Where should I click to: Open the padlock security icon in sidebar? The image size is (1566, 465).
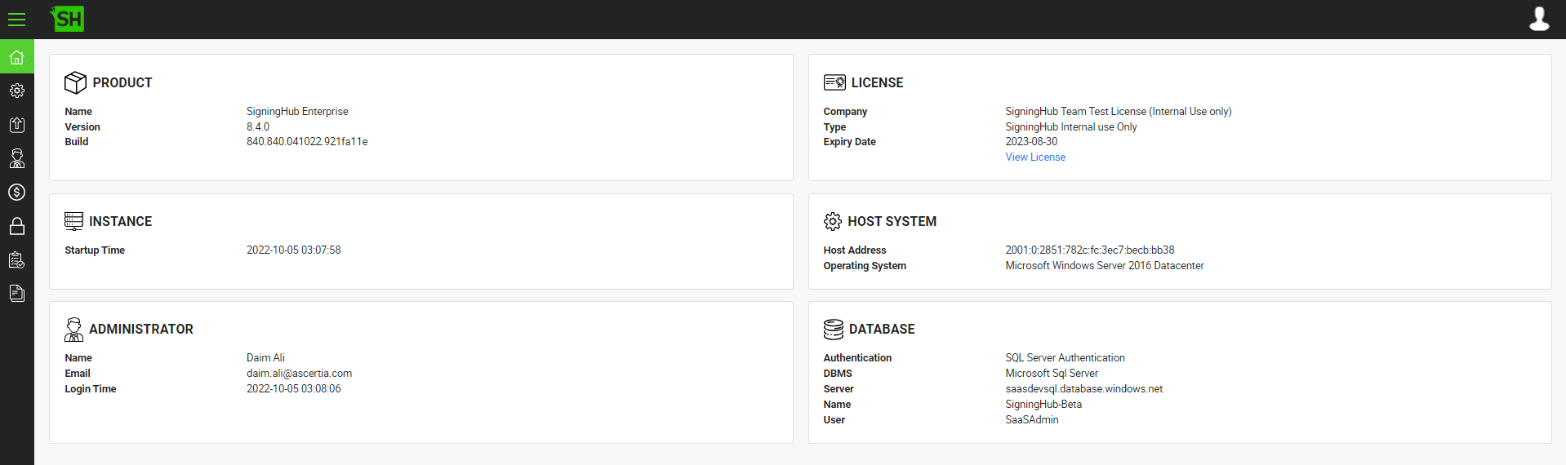(x=16, y=226)
